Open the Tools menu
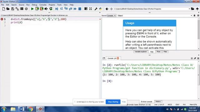Viewport: 200px width, 112px height. pos(59,5)
